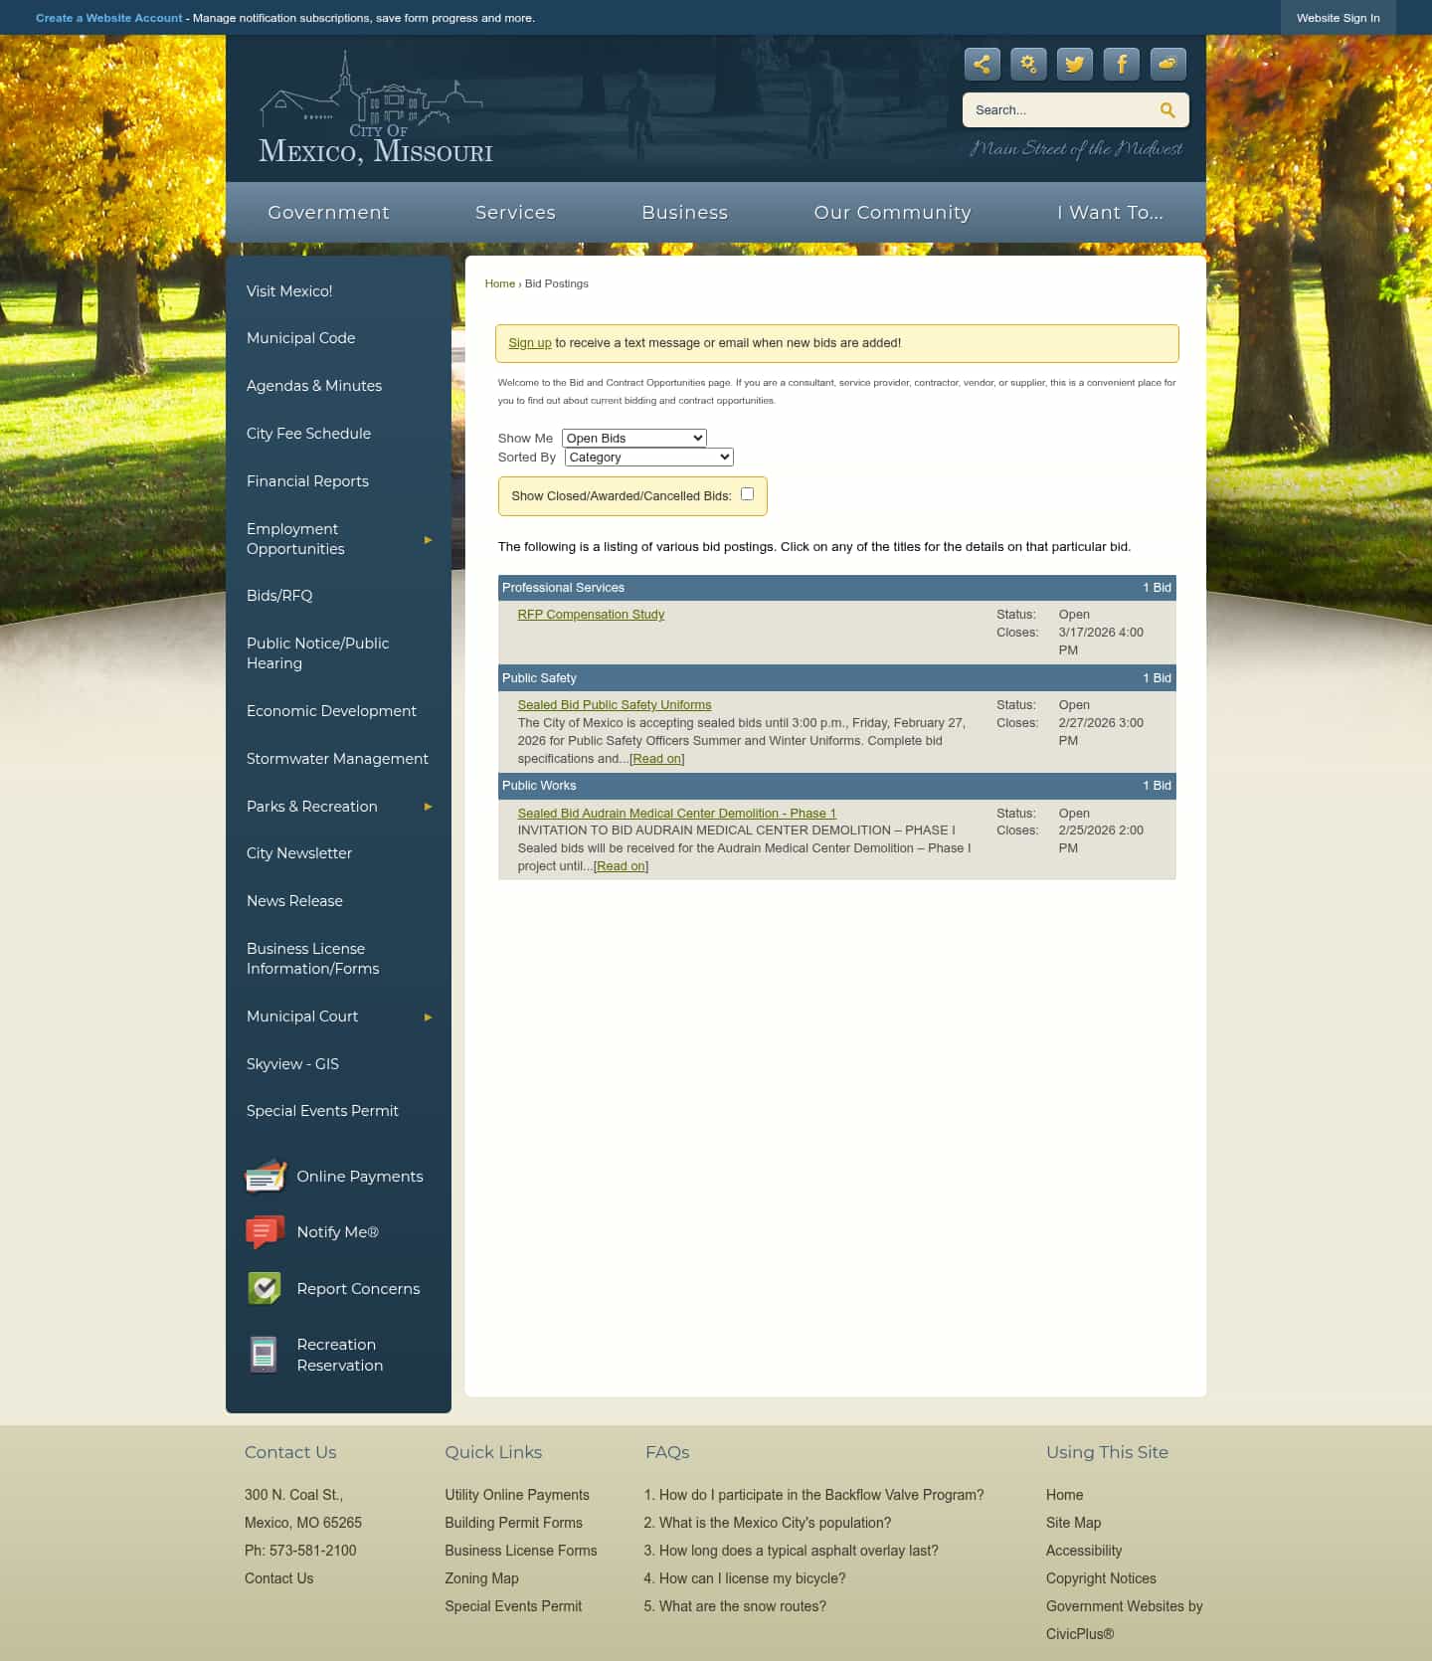The width and height of the screenshot is (1432, 1661).
Task: Open Audrain Medical Center Demolition bid
Action: [x=676, y=814]
